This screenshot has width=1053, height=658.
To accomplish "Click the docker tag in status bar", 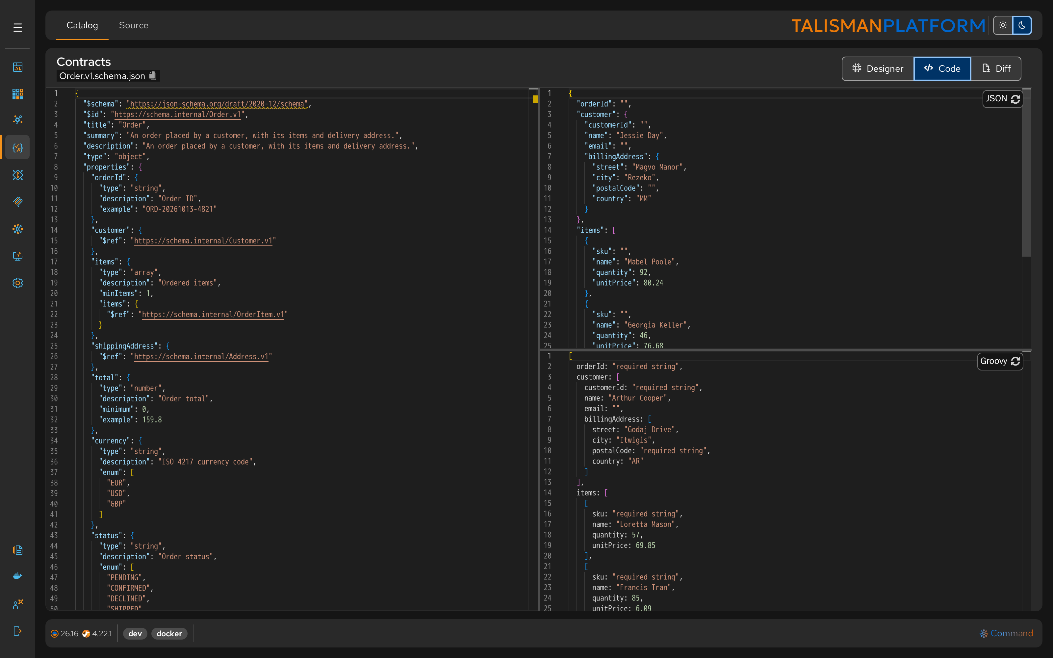I will coord(169,634).
